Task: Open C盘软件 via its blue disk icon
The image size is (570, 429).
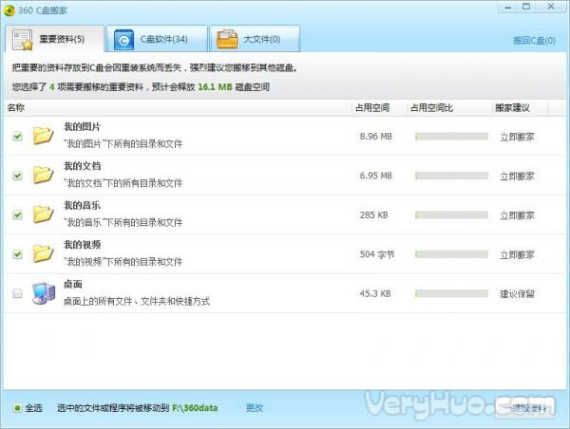Action: click(x=123, y=40)
